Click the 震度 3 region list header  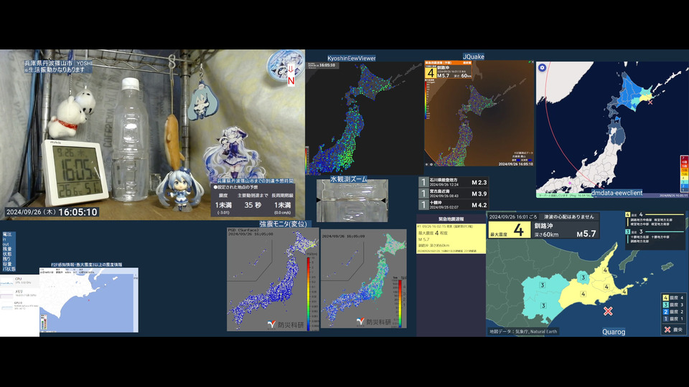655,231
